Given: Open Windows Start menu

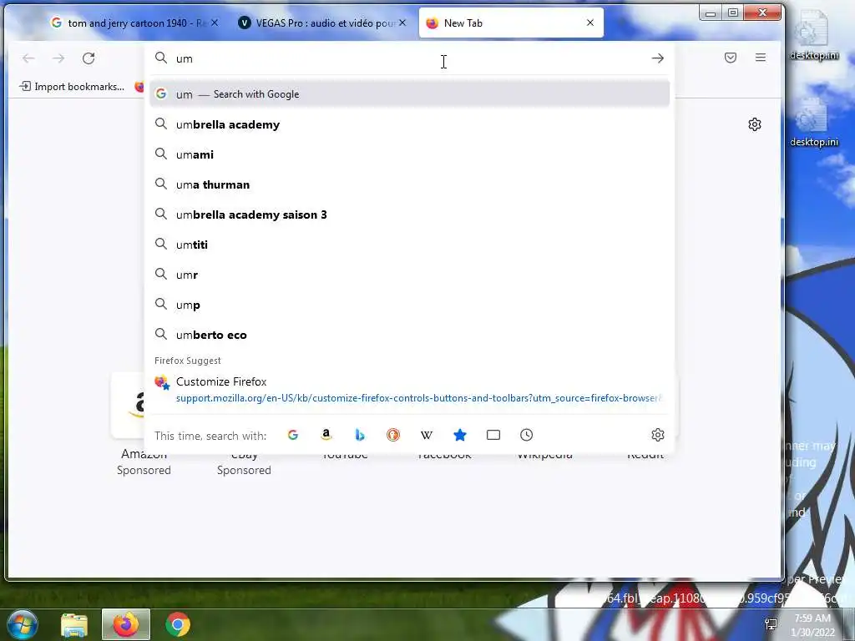Looking at the screenshot, I should 22,624.
